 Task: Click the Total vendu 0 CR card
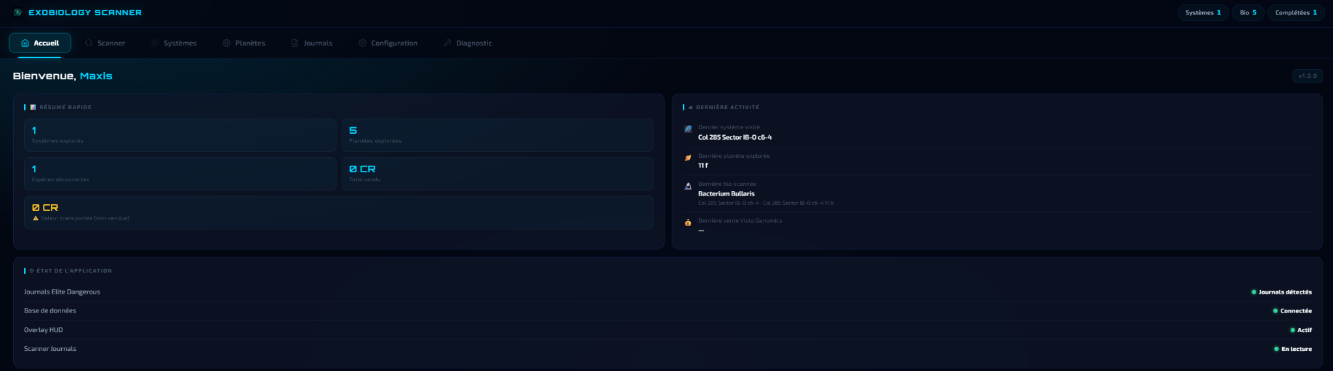point(497,173)
